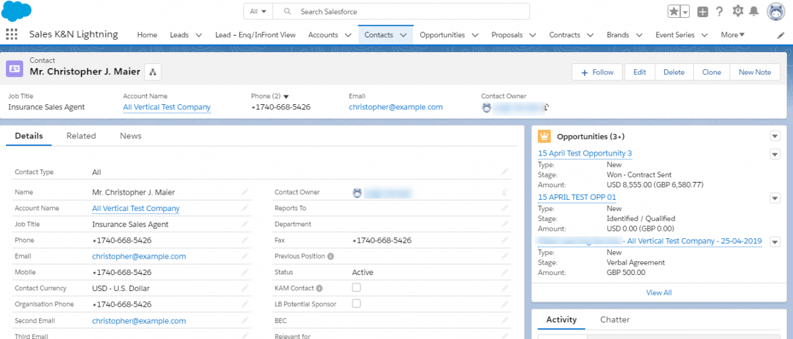This screenshot has height=339, width=793.
Task: Expand the Accounts tab dropdown chevron
Action: tap(349, 35)
